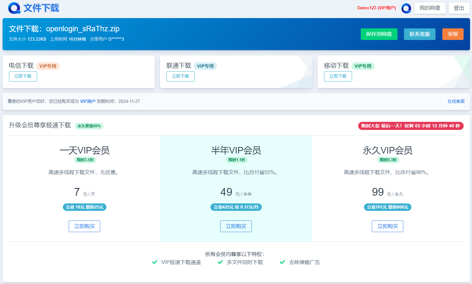Save file with 保存到网盘 button
This screenshot has height=284, width=472.
[x=379, y=34]
